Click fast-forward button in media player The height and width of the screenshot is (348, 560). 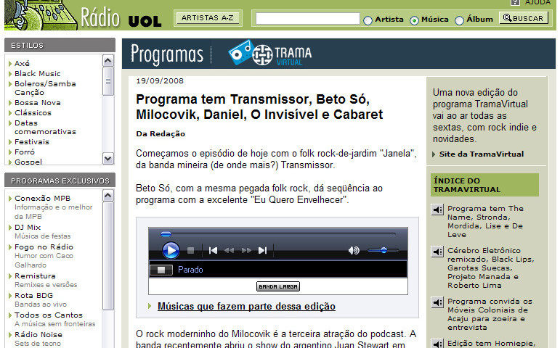click(x=246, y=251)
